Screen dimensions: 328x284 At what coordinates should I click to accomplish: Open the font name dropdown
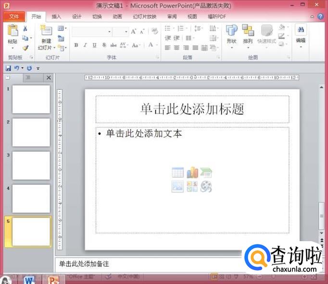click(x=109, y=32)
